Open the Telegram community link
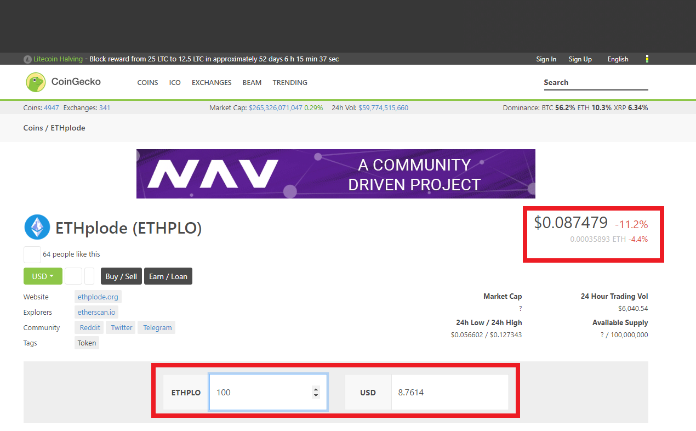 157,327
